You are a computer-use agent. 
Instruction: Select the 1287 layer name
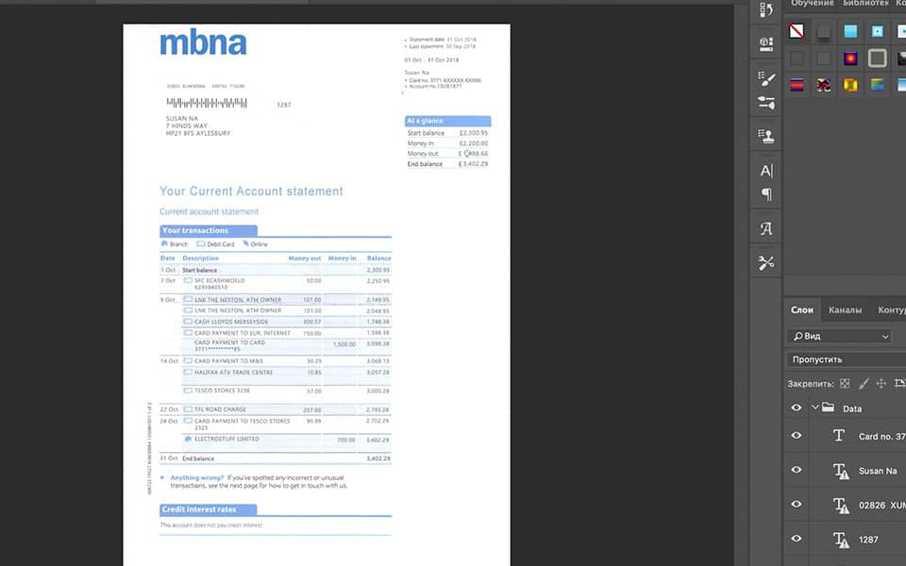pyautogui.click(x=868, y=540)
